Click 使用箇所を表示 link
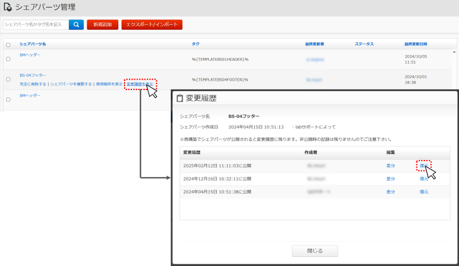This screenshot has height=266, width=459. point(109,84)
